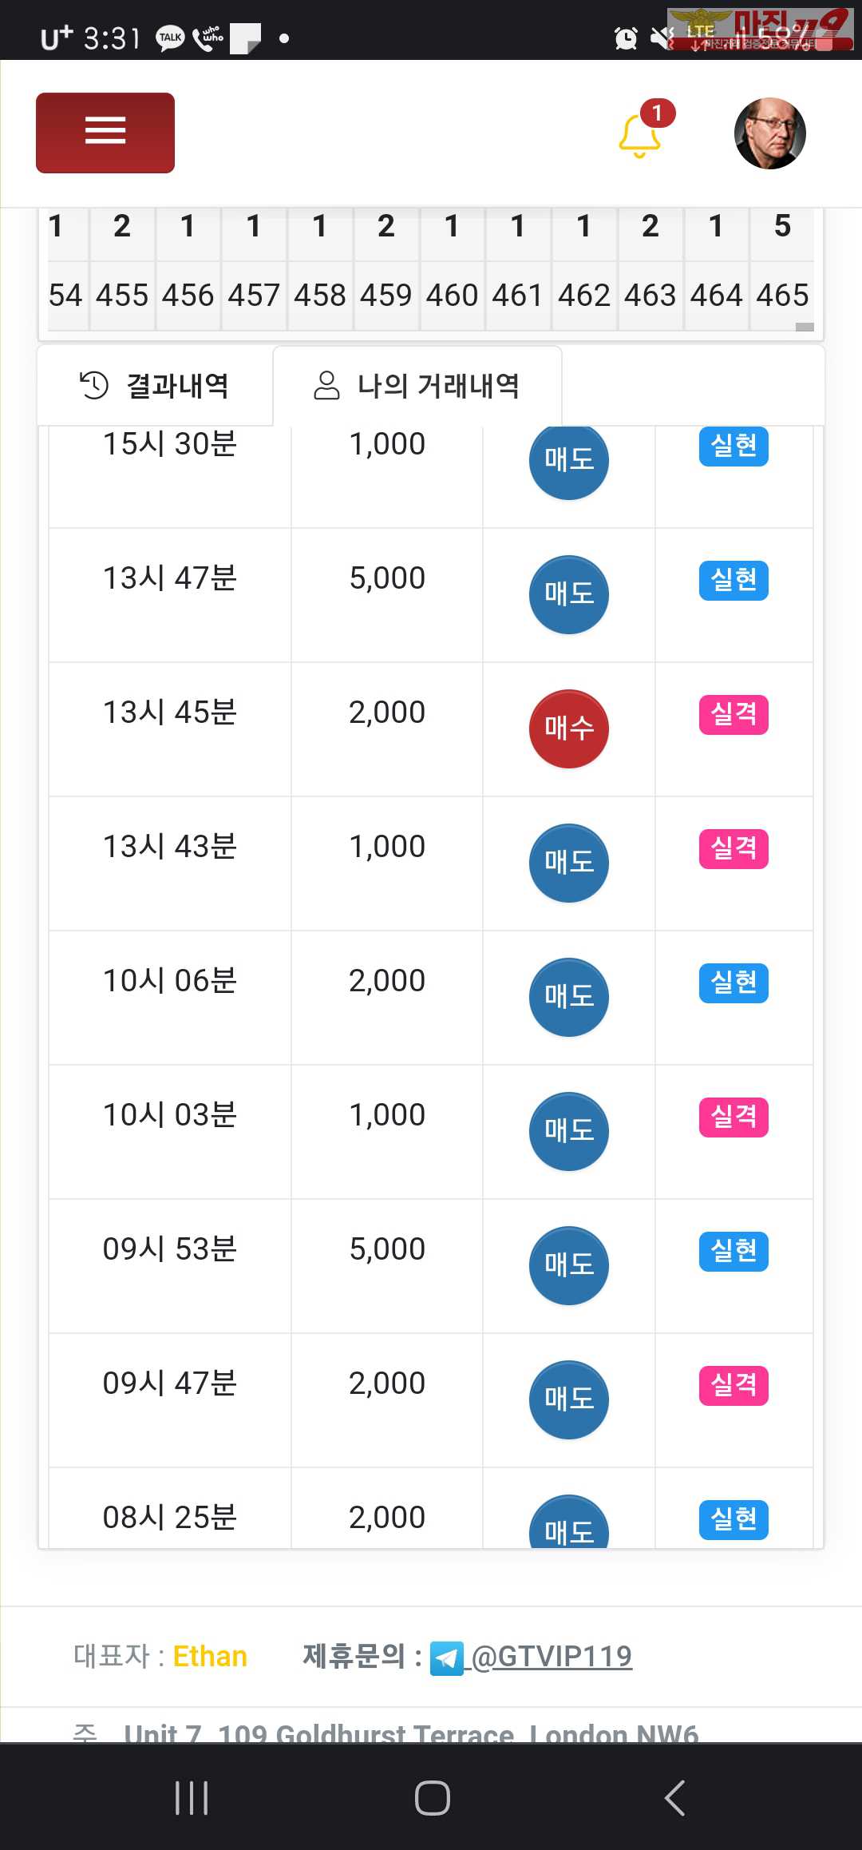Select the 나의 거래내역 tab
The height and width of the screenshot is (1850, 862).
[x=417, y=386]
